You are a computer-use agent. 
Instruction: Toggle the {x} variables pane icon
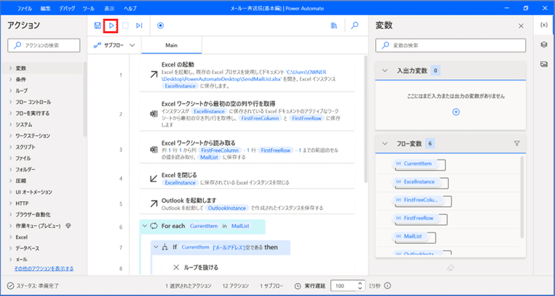(x=544, y=26)
